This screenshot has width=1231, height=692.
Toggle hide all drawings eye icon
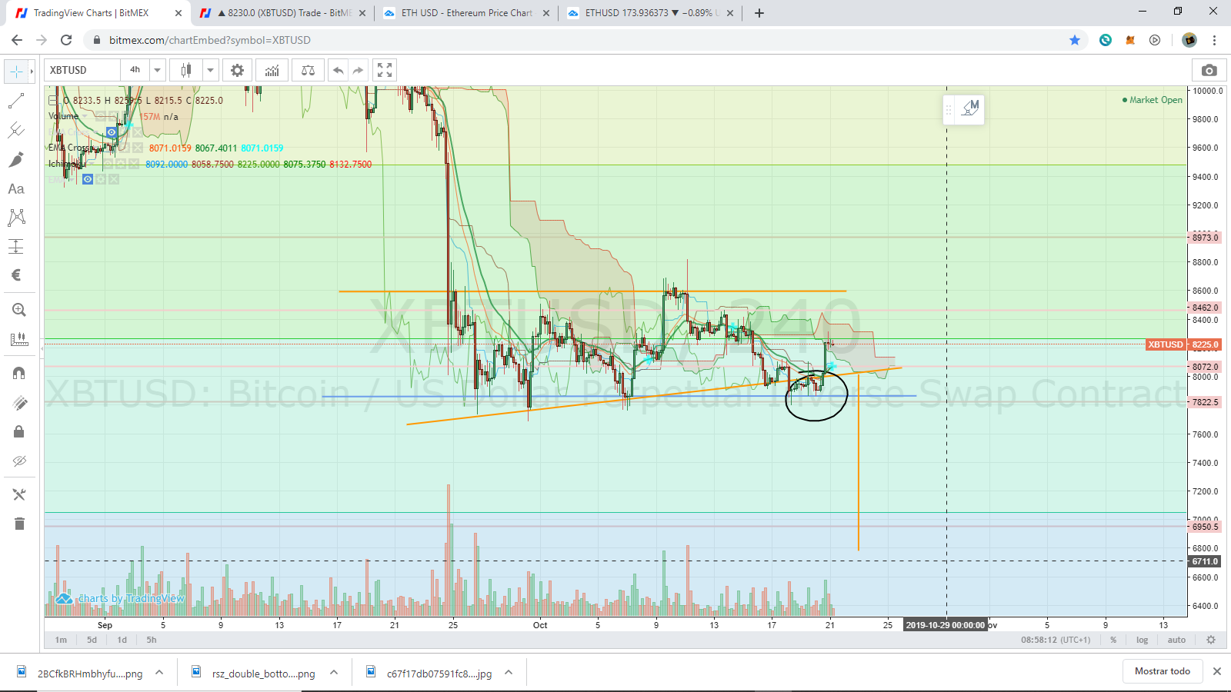(x=19, y=461)
